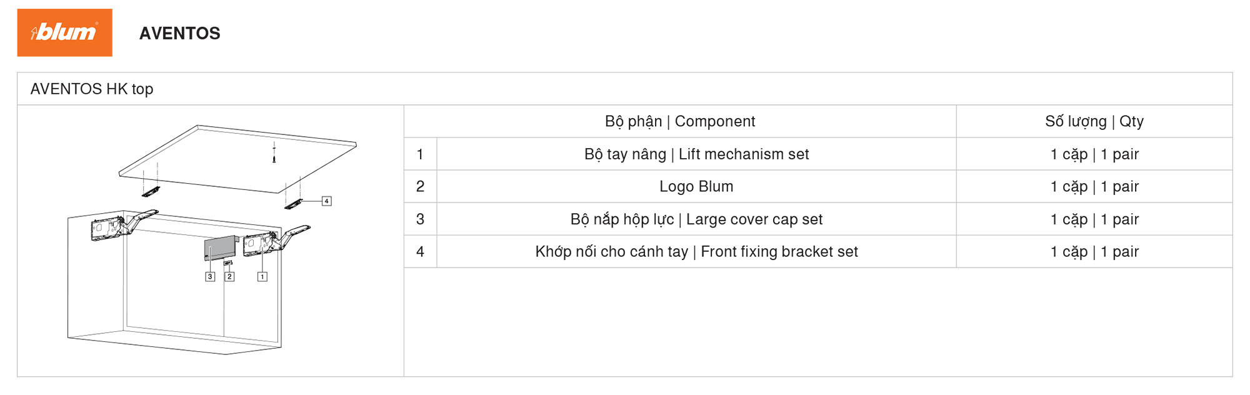Click callout label 4 in the diagram
Viewport: 1250px width, 395px height.
tap(326, 201)
